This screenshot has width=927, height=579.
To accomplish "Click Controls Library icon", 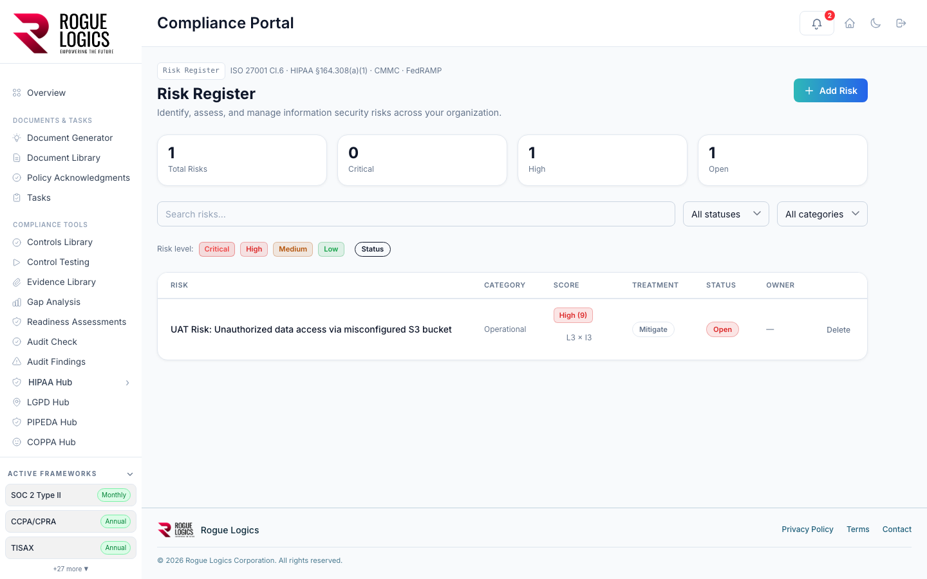I will 17,242.
